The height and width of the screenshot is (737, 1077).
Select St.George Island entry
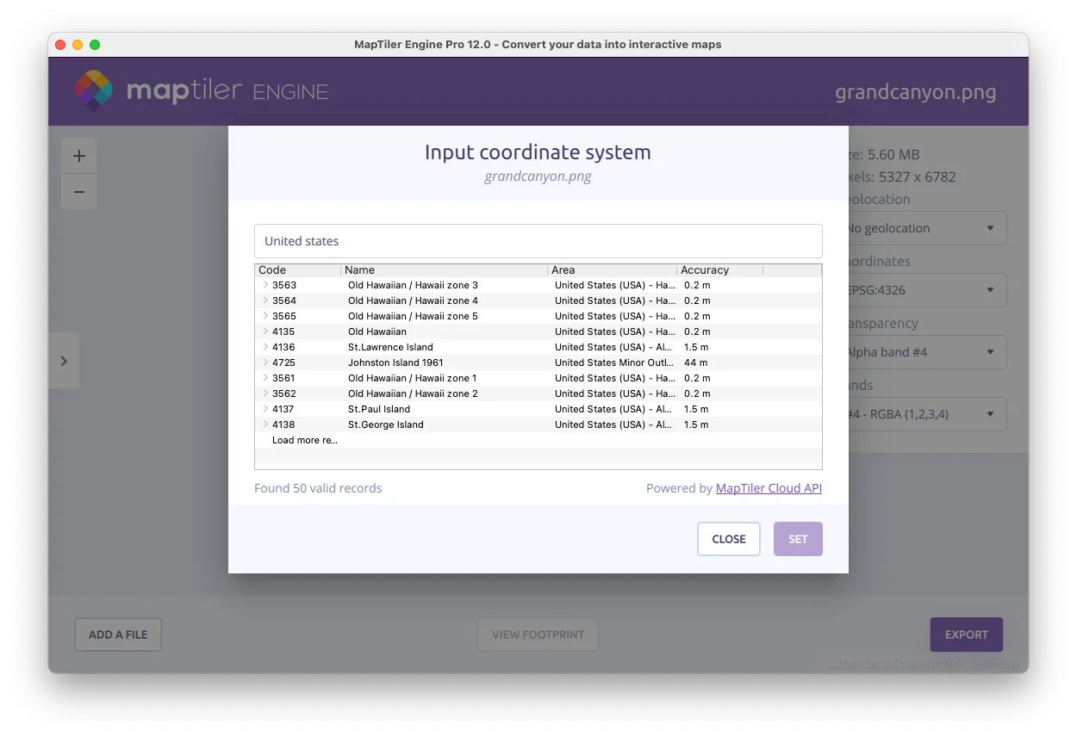(386, 424)
